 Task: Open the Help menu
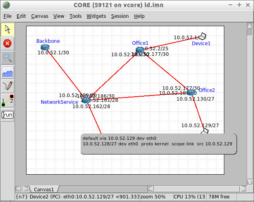point(139,16)
